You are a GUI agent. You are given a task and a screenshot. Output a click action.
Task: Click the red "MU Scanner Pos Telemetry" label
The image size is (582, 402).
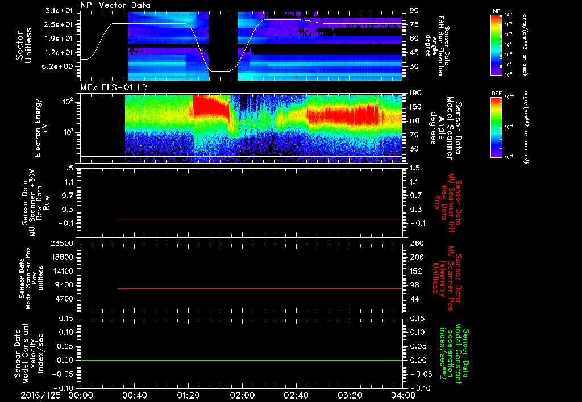pos(447,278)
